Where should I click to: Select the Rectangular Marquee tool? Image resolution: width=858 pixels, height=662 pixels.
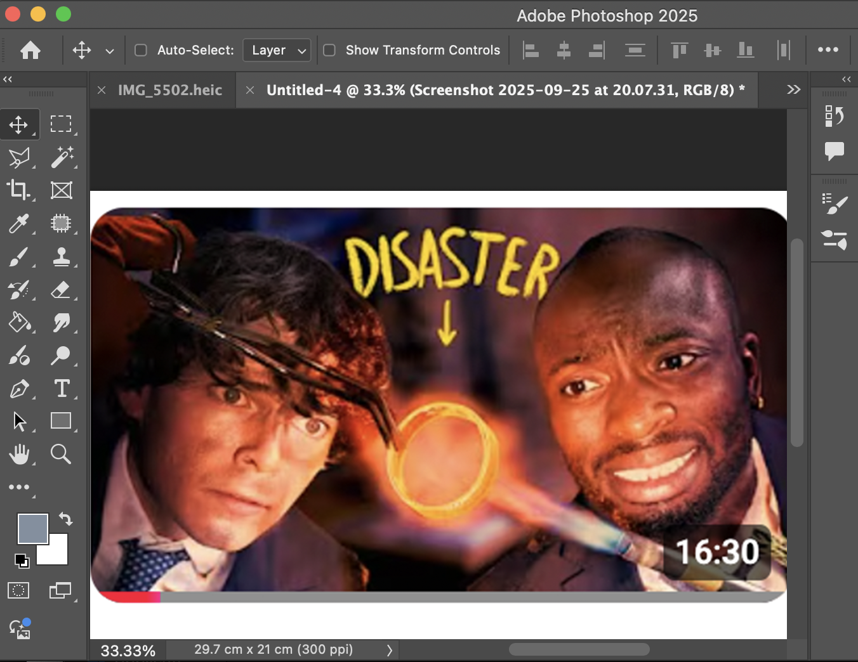tap(61, 124)
